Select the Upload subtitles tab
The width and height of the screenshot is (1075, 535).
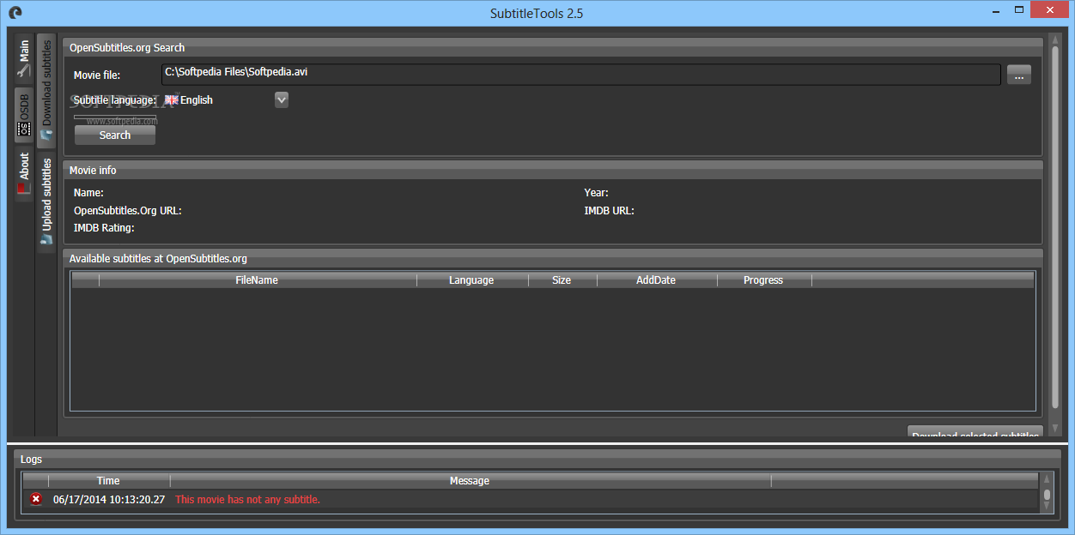click(x=46, y=202)
